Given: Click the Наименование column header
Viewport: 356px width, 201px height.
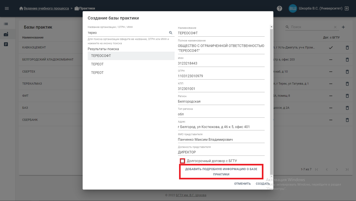Looking at the screenshot, I should pos(33,37).
